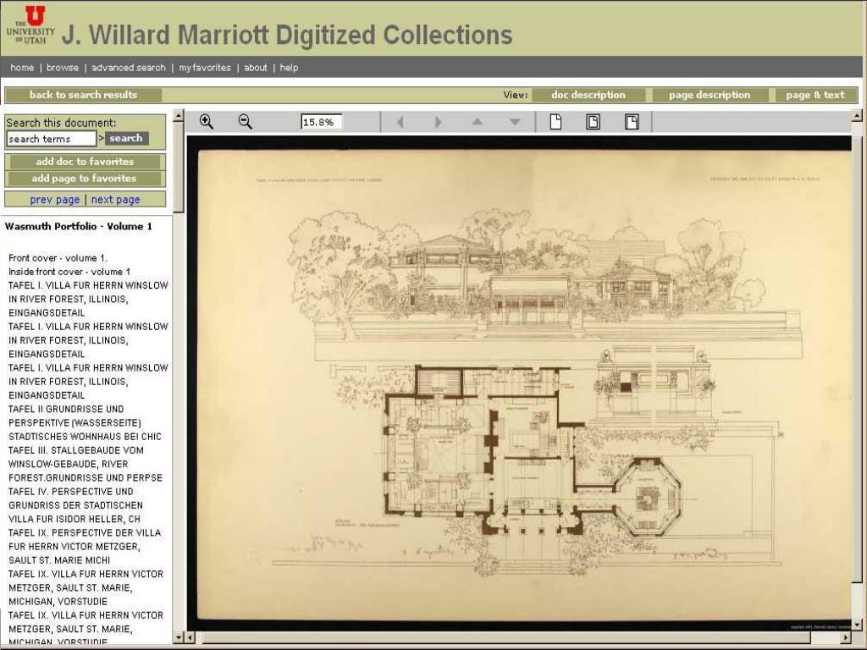The height and width of the screenshot is (650, 867).
Task: Click sidebar scrollbar up arrow
Action: click(178, 115)
